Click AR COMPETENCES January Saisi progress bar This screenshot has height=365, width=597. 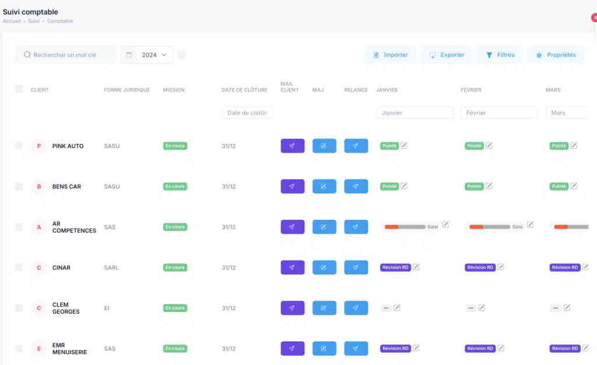[405, 227]
